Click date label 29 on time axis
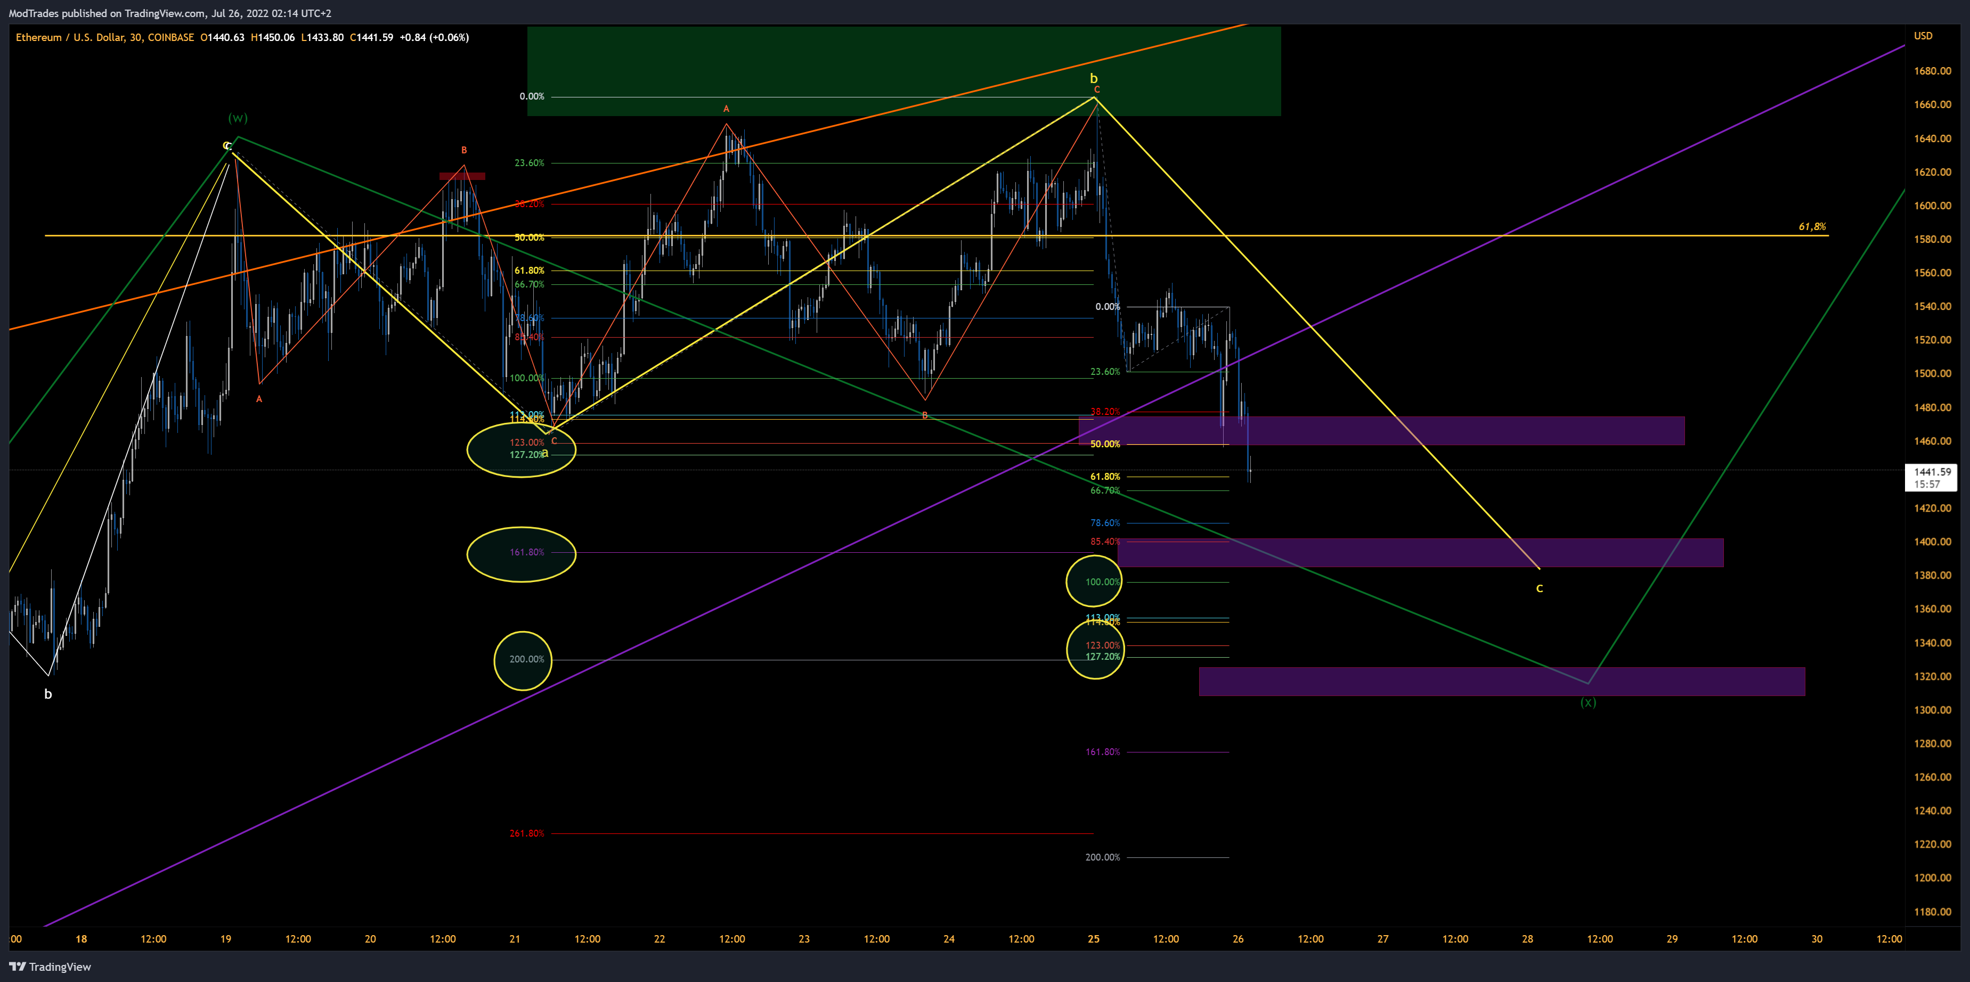Viewport: 1970px width, 982px height. tap(1672, 939)
